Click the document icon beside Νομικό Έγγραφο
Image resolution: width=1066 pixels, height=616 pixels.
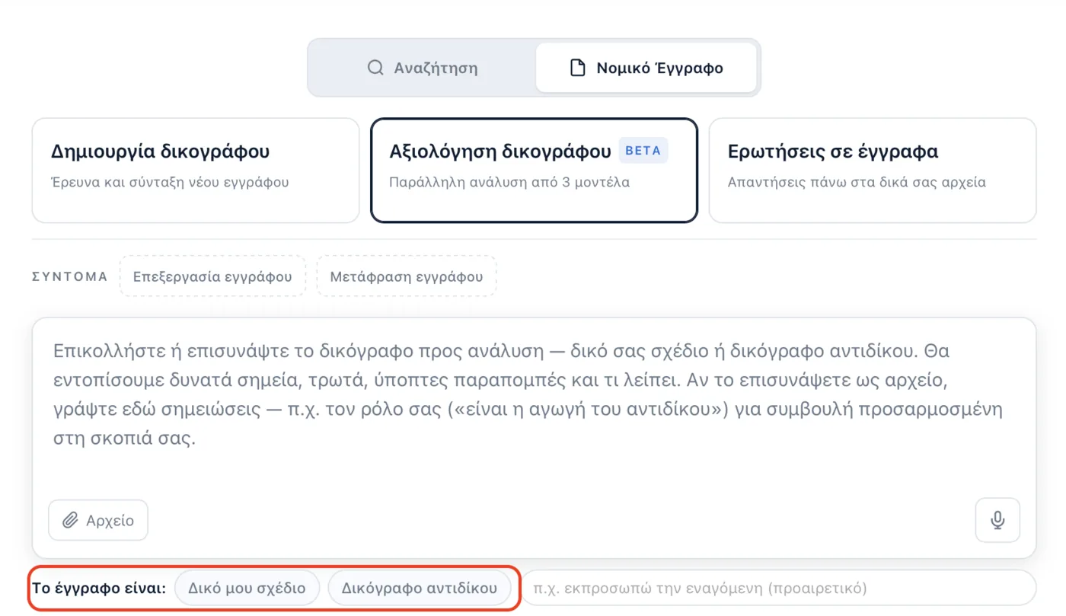[x=578, y=68]
